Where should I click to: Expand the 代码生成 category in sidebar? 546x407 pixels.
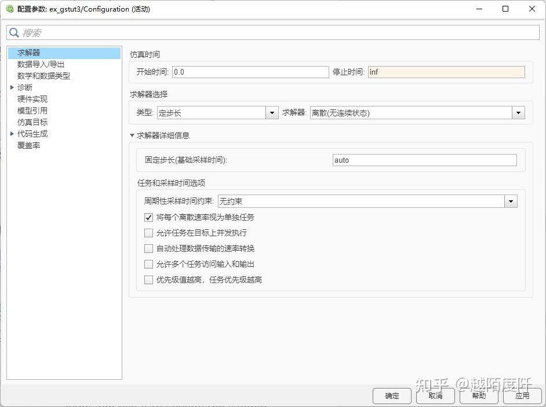pyautogui.click(x=11, y=134)
